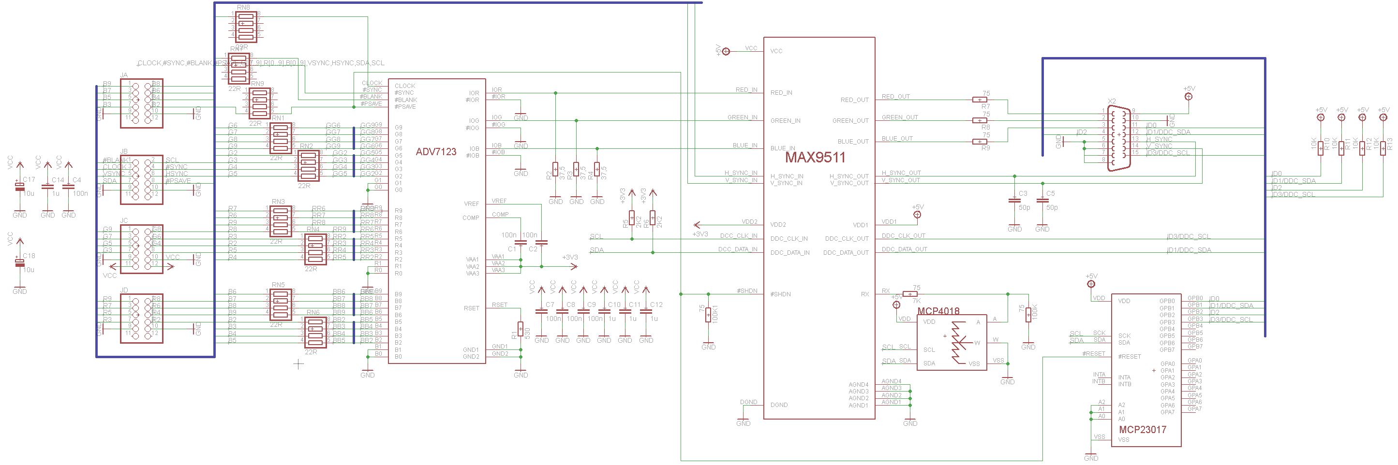Click the R10 10K pull-up resistor
The width and height of the screenshot is (1398, 465).
[1321, 147]
